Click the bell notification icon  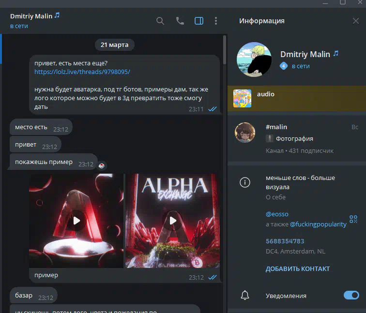pos(245,295)
